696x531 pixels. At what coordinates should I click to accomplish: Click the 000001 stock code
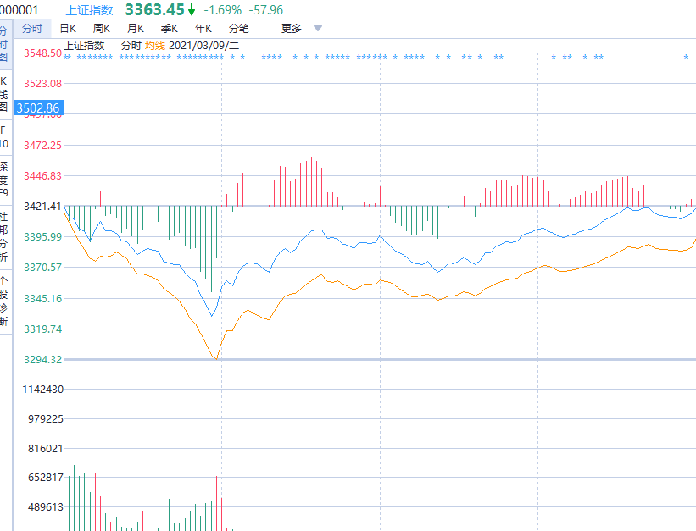coord(19,9)
